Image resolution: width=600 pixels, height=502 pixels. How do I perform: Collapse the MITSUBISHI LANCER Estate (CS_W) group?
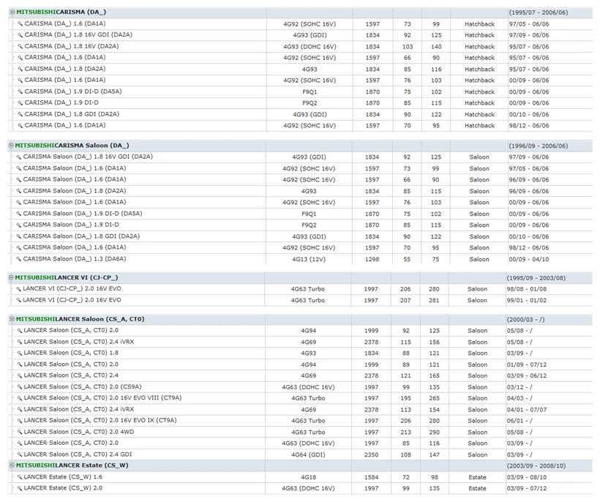[x=12, y=465]
